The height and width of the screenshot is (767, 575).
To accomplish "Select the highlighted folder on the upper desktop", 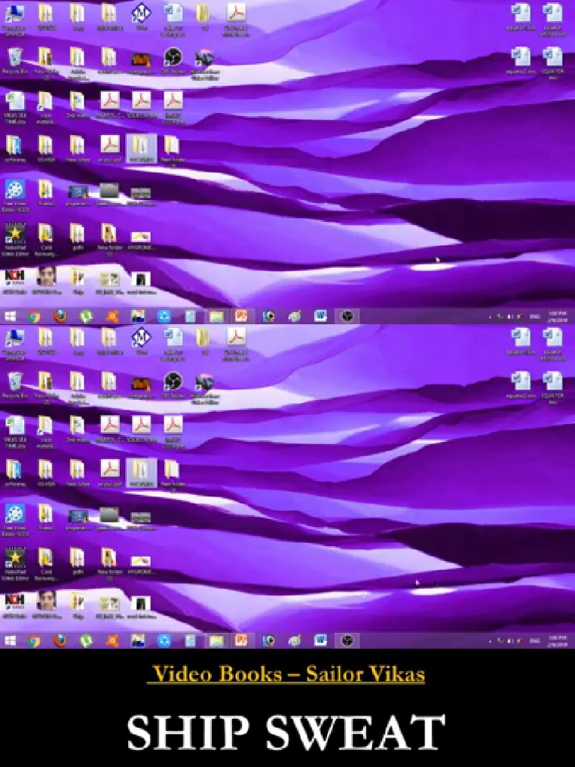I will (141, 147).
